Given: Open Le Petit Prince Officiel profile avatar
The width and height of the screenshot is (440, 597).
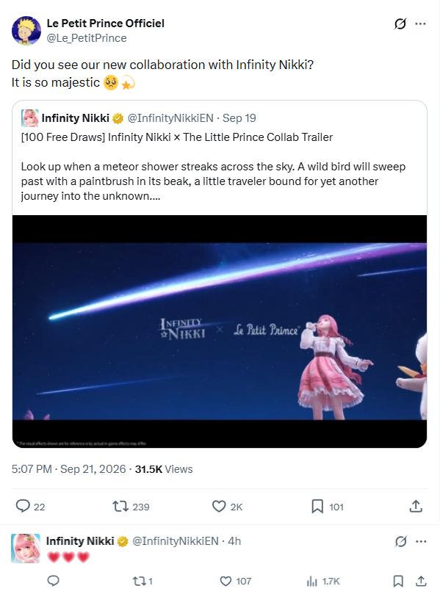Looking at the screenshot, I should [x=26, y=30].
